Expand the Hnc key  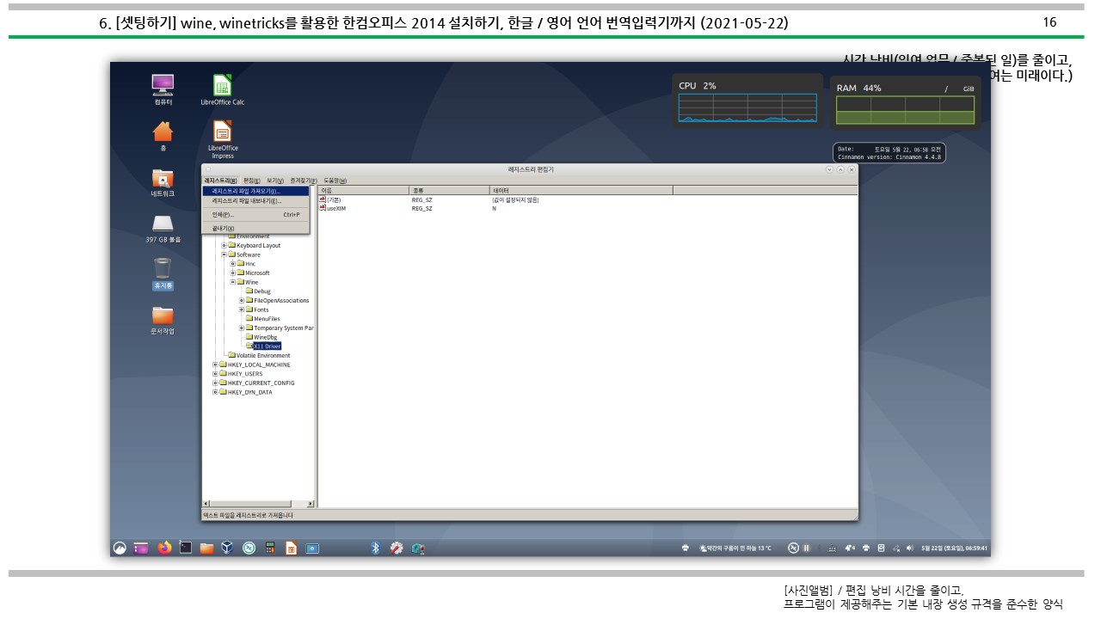232,263
